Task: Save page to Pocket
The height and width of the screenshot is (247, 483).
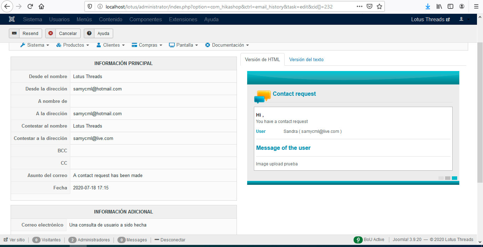Action: (x=369, y=6)
